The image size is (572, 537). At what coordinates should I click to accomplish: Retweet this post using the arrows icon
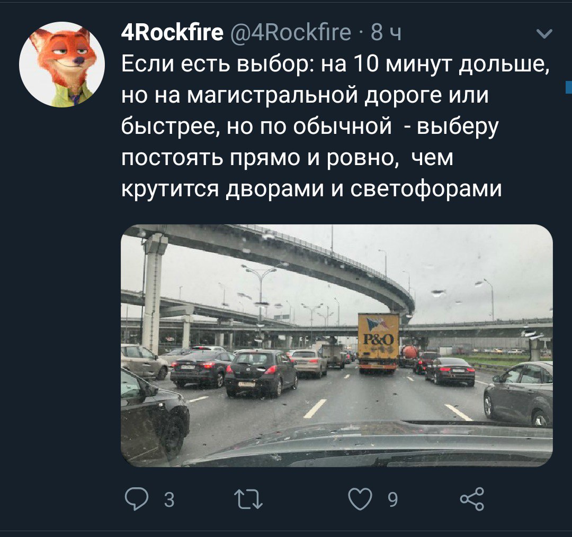pos(248,499)
